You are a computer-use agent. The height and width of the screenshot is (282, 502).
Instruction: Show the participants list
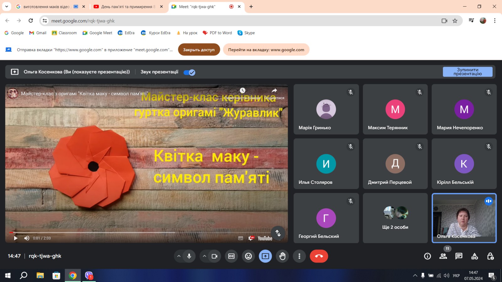[443, 256]
